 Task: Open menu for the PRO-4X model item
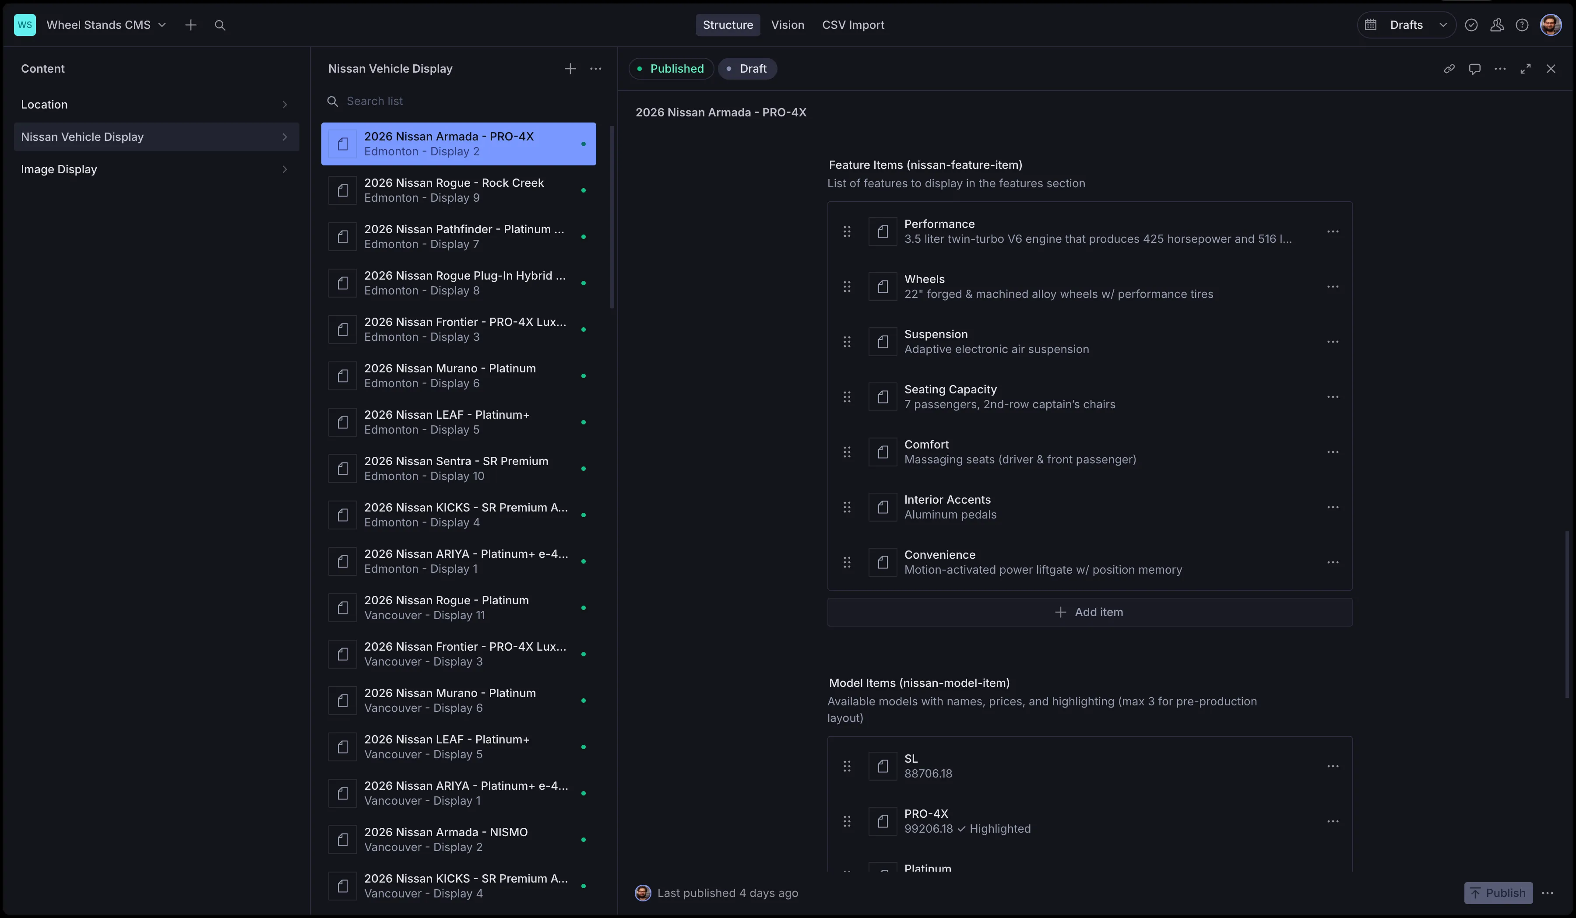tap(1333, 821)
